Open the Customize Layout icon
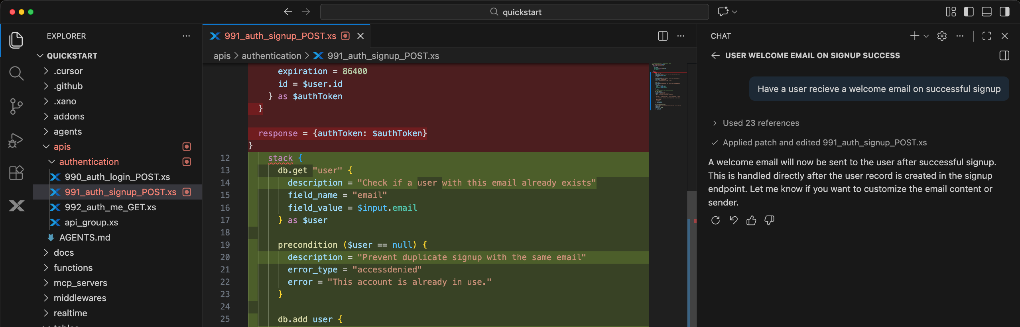The height and width of the screenshot is (327, 1020). [x=951, y=12]
